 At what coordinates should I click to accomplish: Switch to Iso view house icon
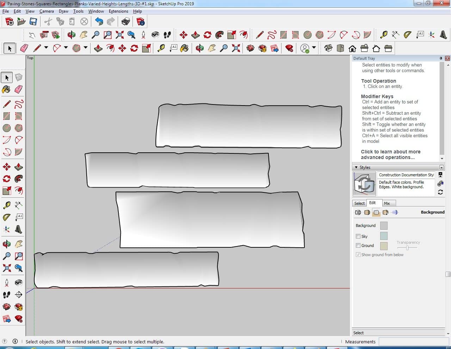click(328, 48)
